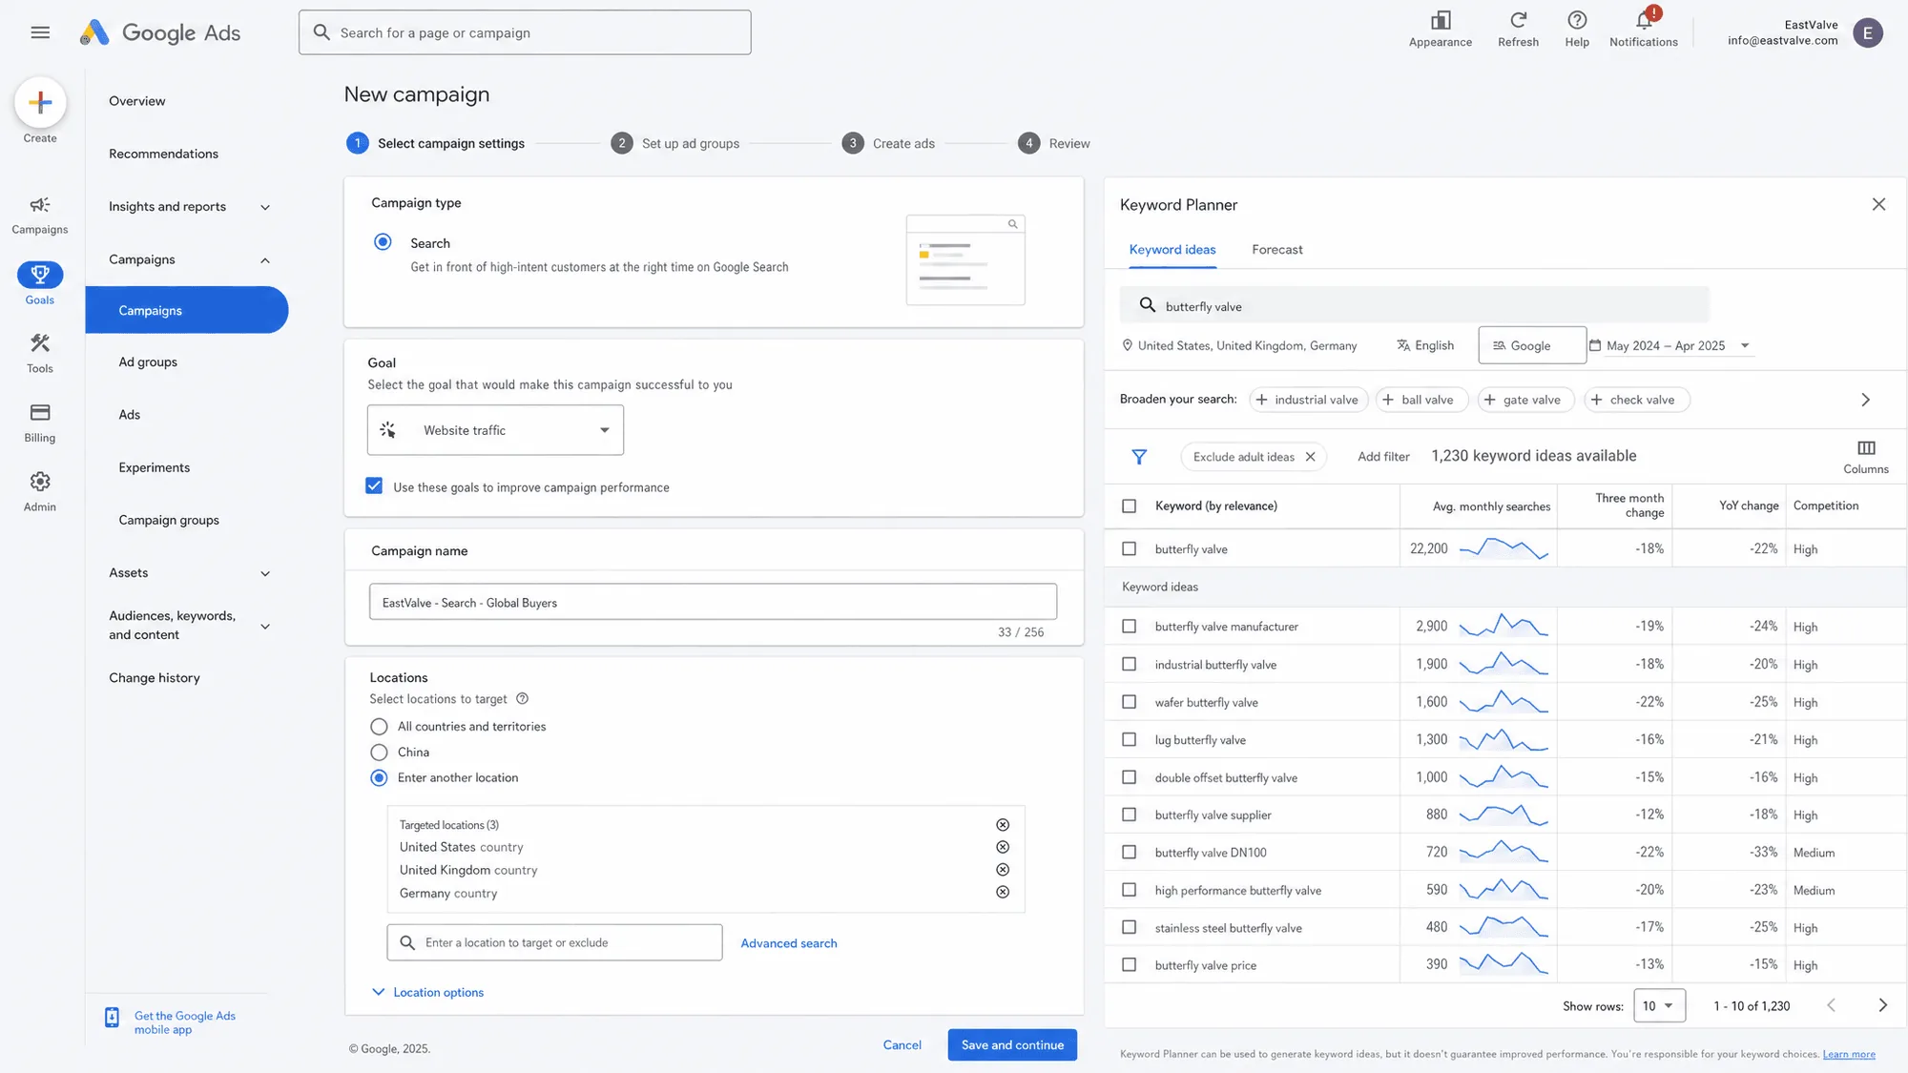1908x1073 pixels.
Task: Check the wafer butterfly valve keyword
Action: coord(1130,702)
